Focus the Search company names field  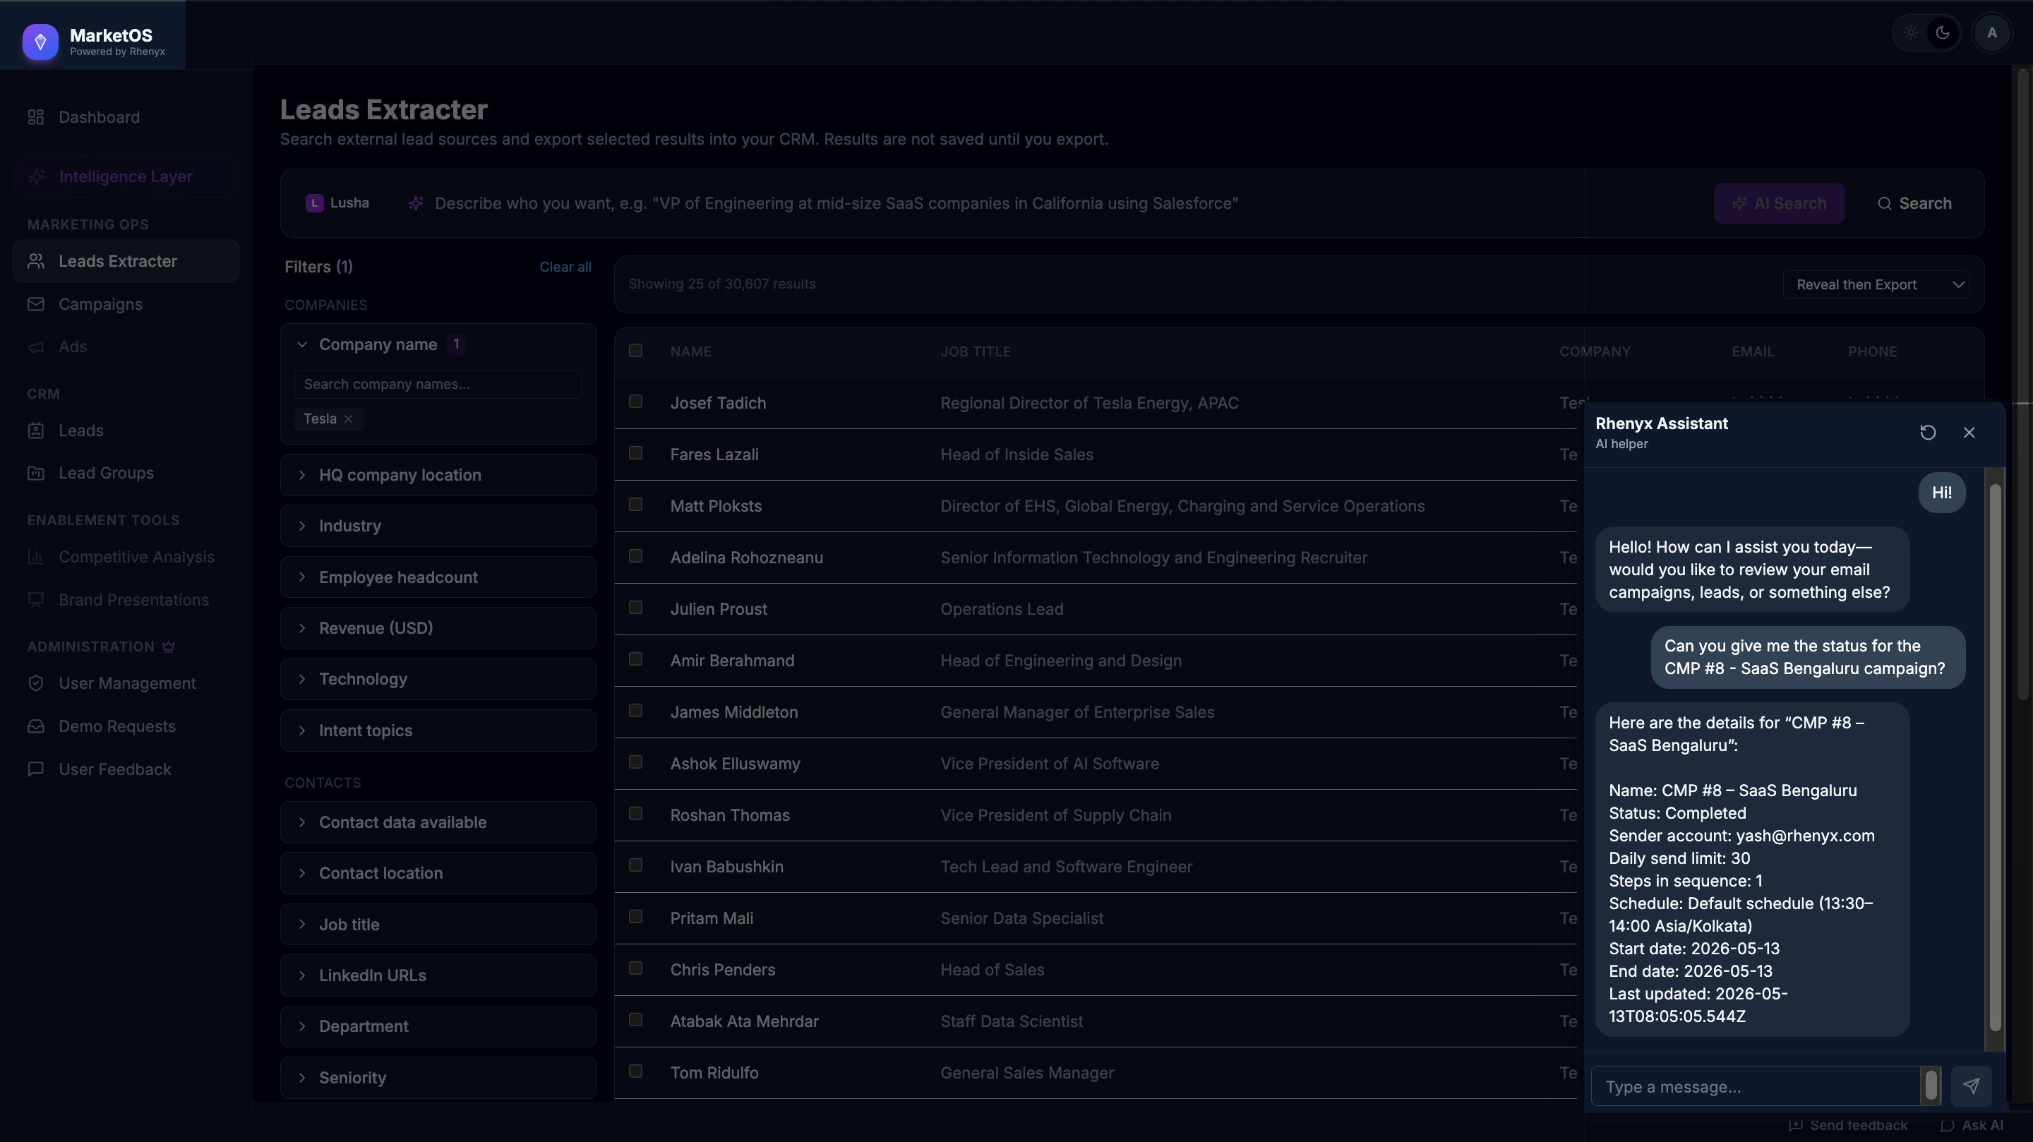point(438,385)
